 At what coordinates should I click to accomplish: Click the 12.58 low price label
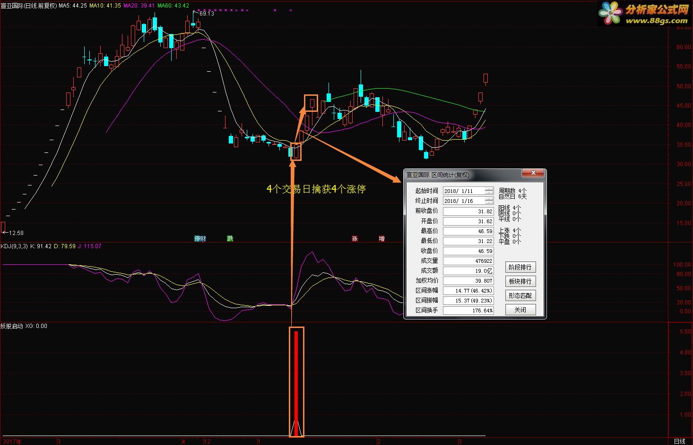click(16, 233)
